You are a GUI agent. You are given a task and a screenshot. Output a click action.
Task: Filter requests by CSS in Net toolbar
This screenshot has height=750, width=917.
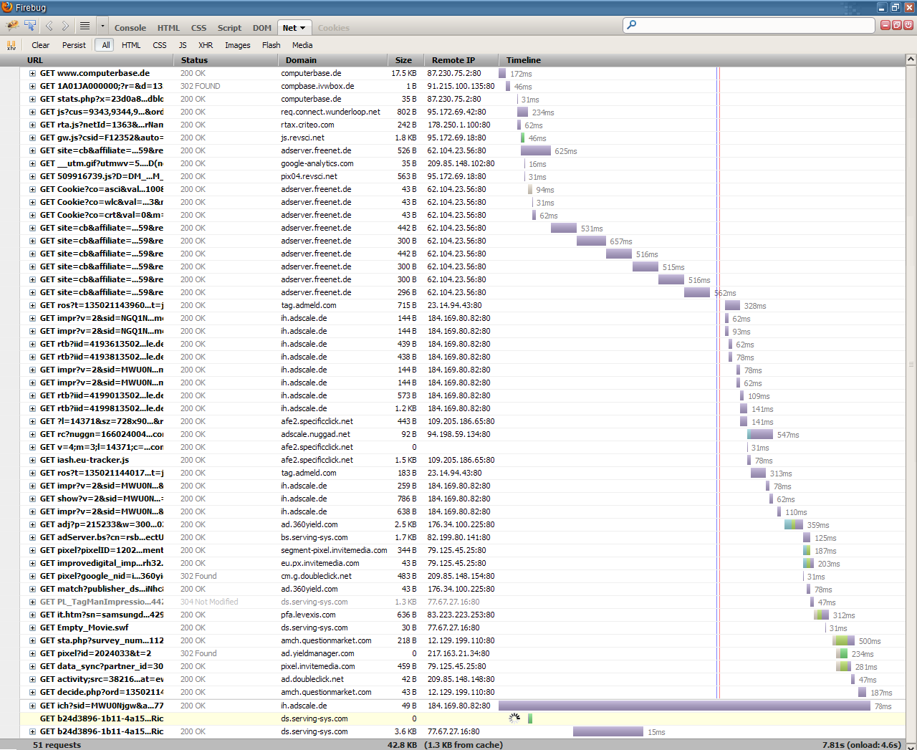pyautogui.click(x=160, y=45)
